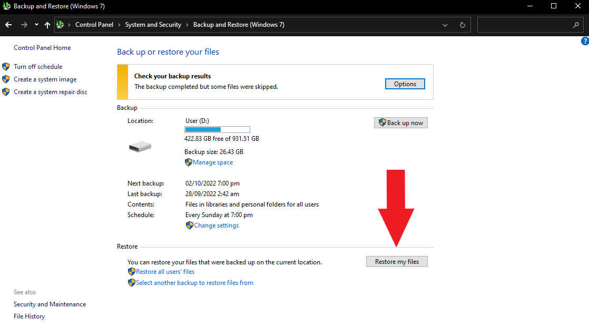Screen dimensions: 589x329
Task: Click next backup value '02/10/2022 7:00 pm'
Action: click(x=212, y=183)
